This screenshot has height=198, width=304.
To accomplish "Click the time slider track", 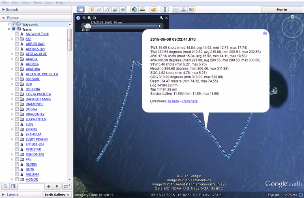I will click(122, 26).
